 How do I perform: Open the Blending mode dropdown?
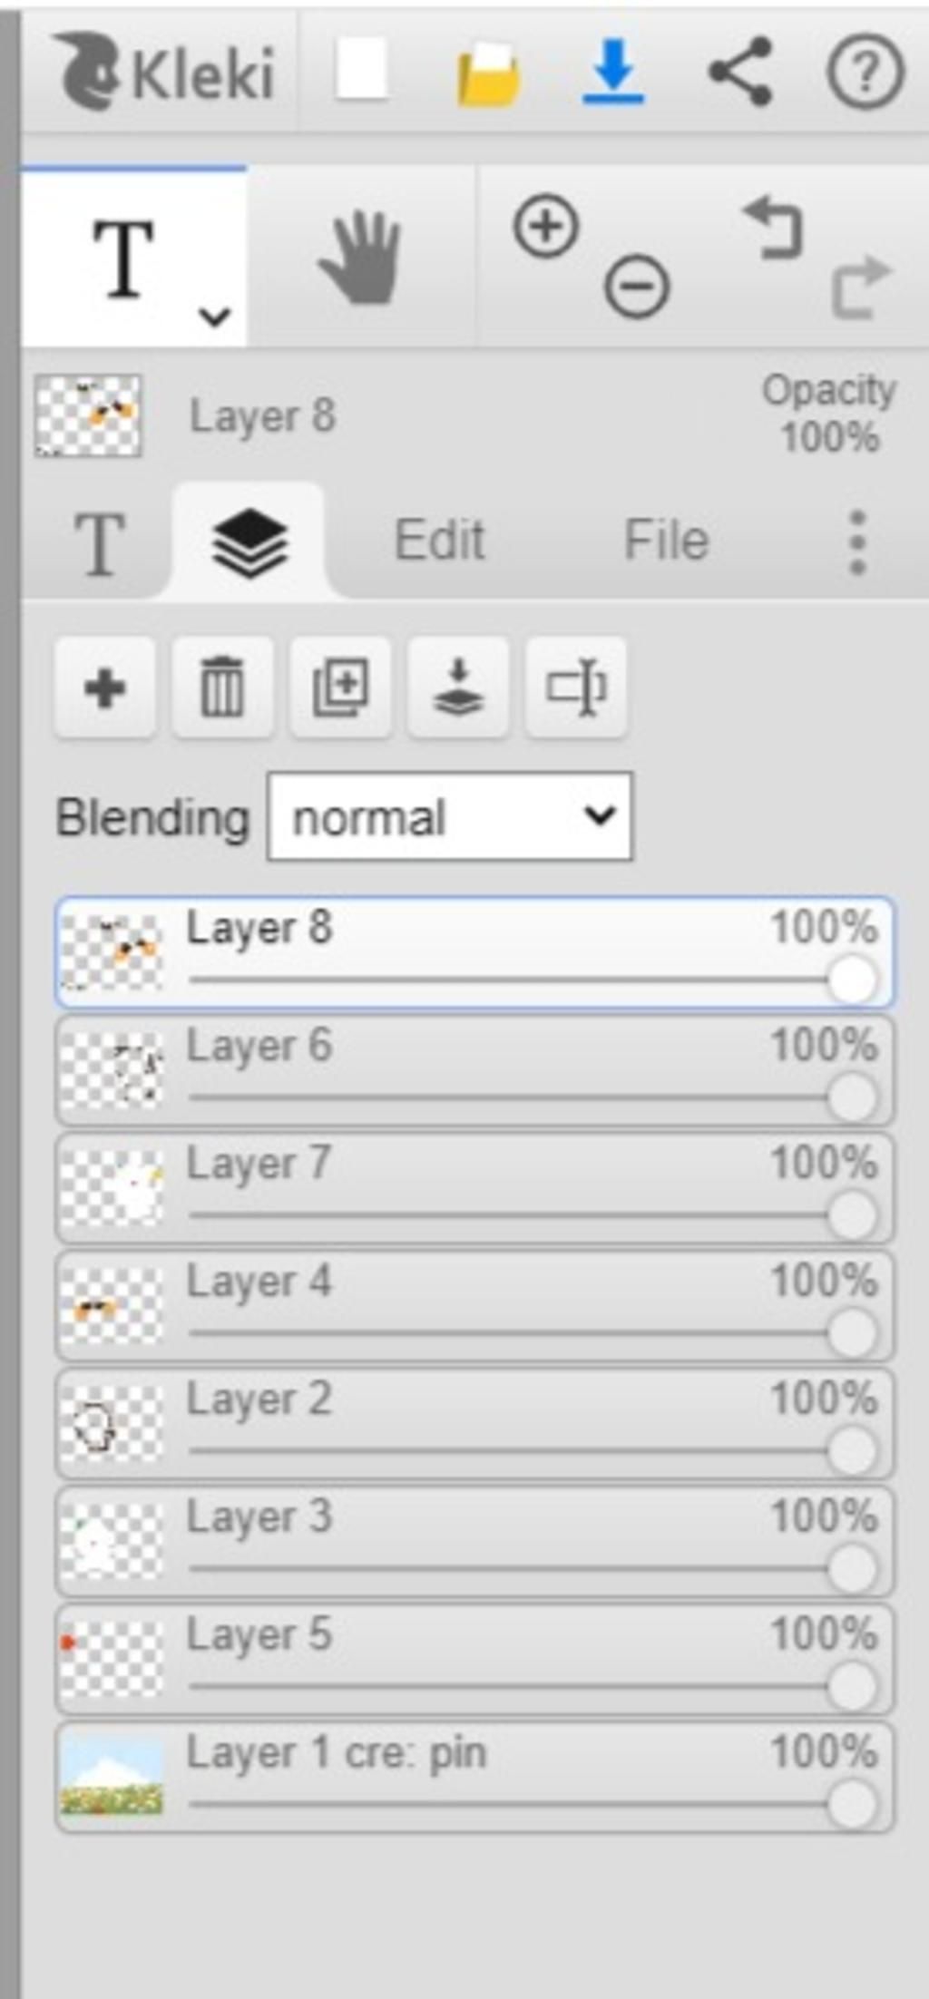point(450,816)
